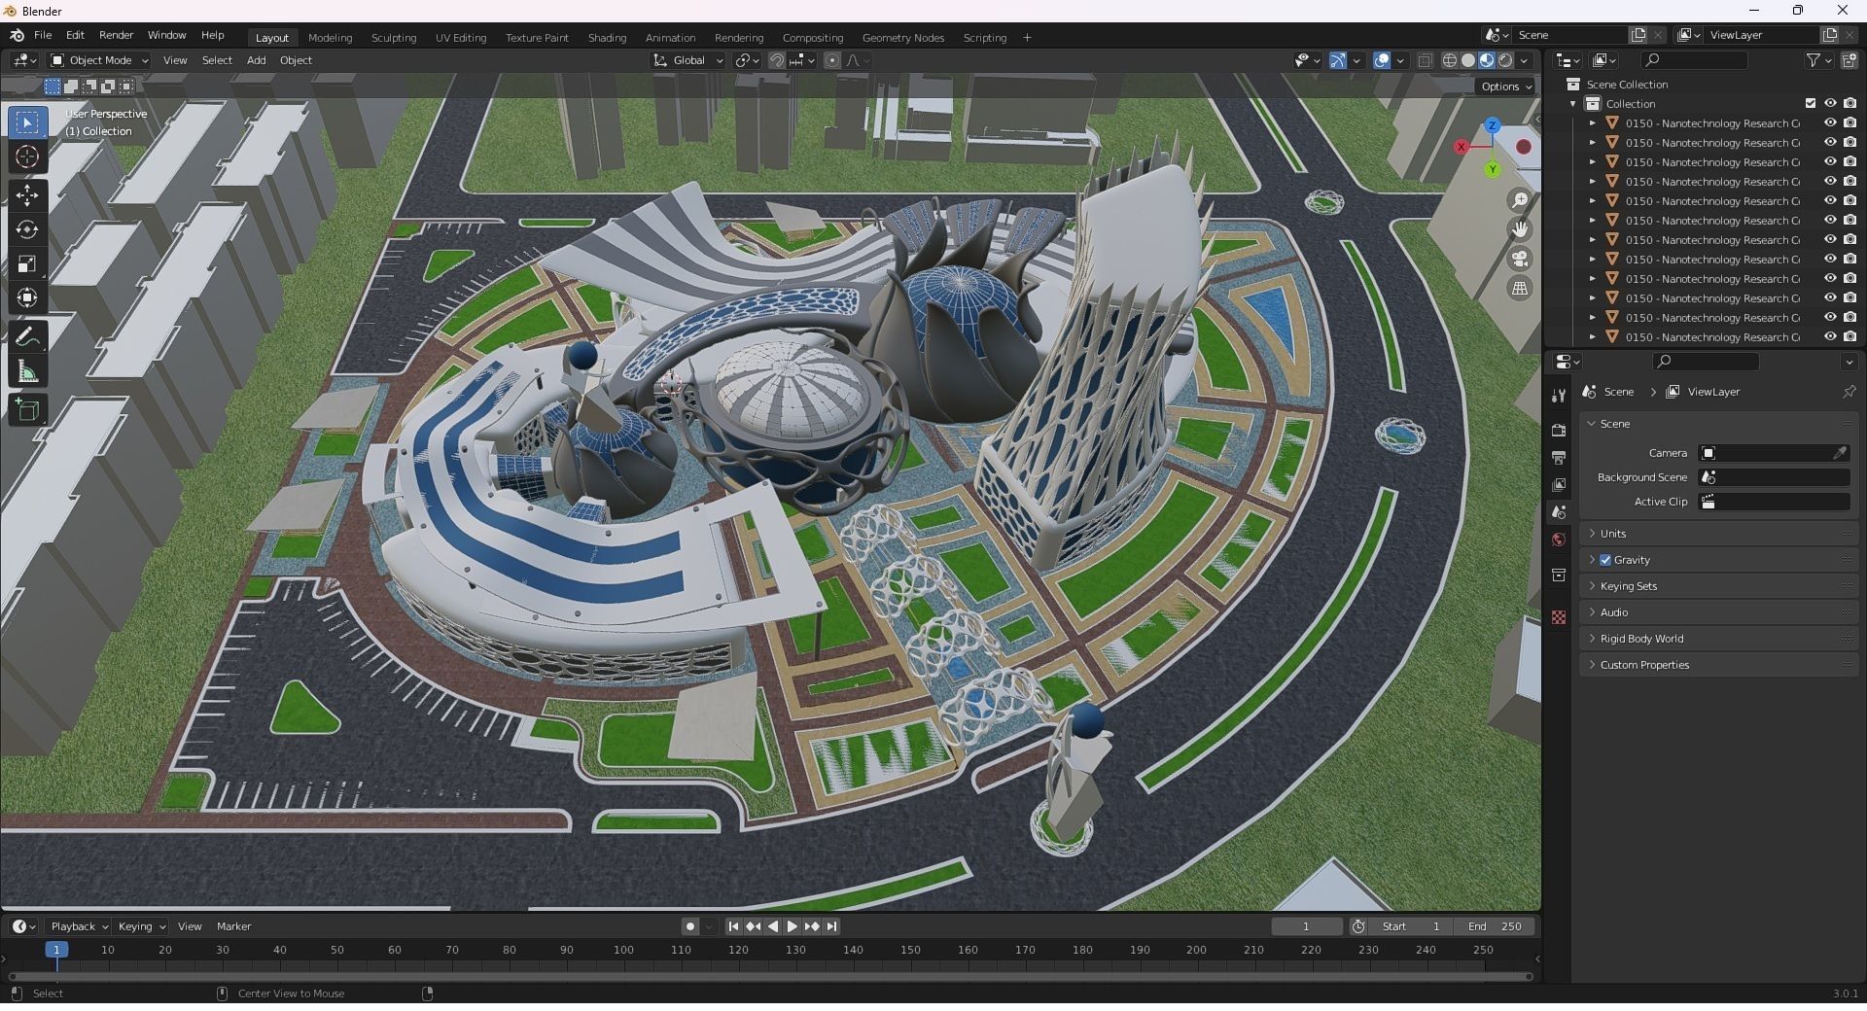Switch to the Shading workspace tab
Image resolution: width=1867 pixels, height=1011 pixels.
click(607, 37)
